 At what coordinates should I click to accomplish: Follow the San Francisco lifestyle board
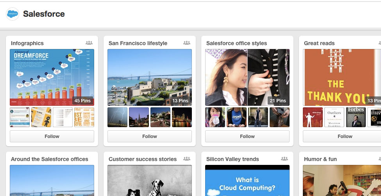coord(149,136)
